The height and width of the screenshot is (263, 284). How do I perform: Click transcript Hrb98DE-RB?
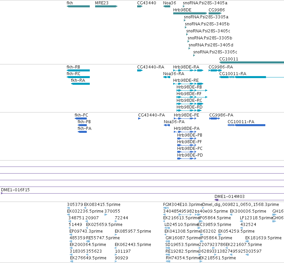192,90
